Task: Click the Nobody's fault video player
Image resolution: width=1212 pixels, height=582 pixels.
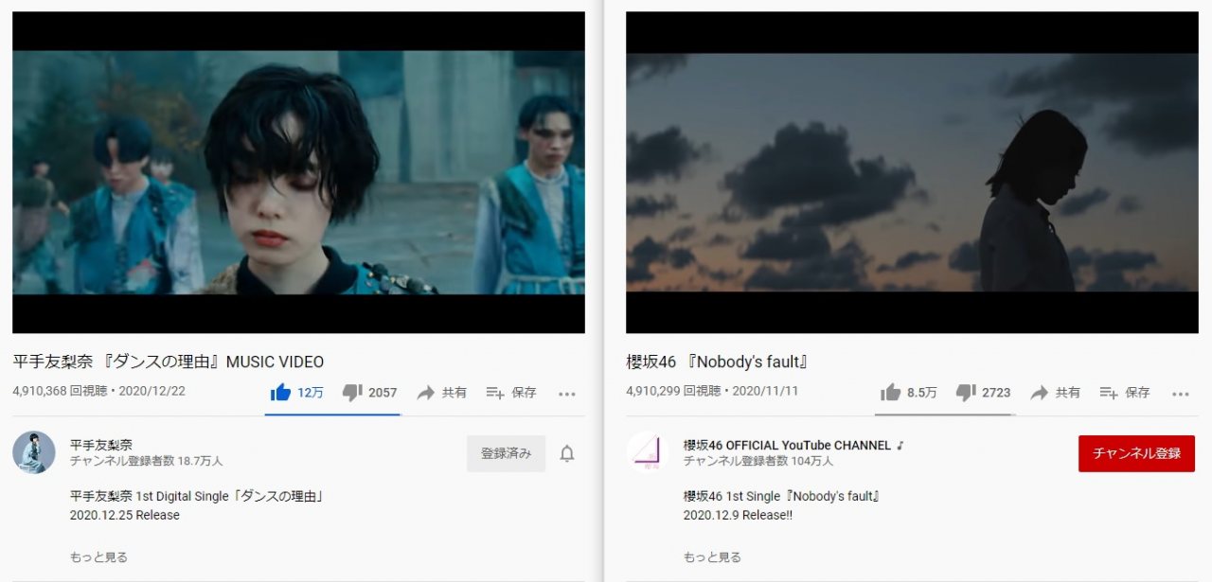Action: coord(912,172)
